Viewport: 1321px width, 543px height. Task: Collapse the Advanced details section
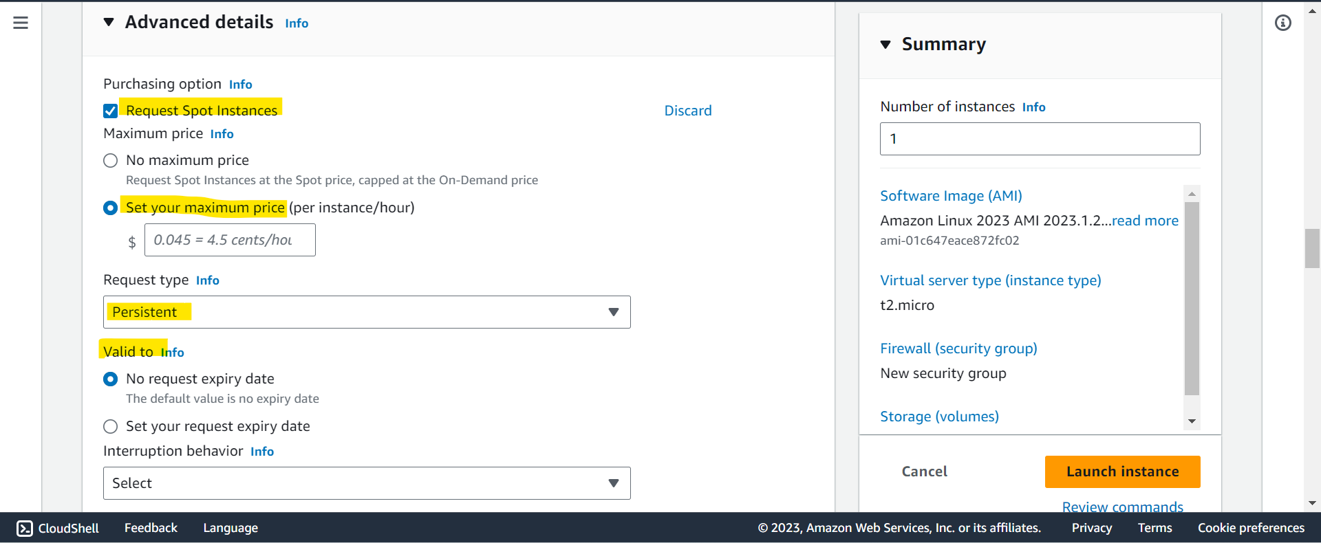coord(109,22)
